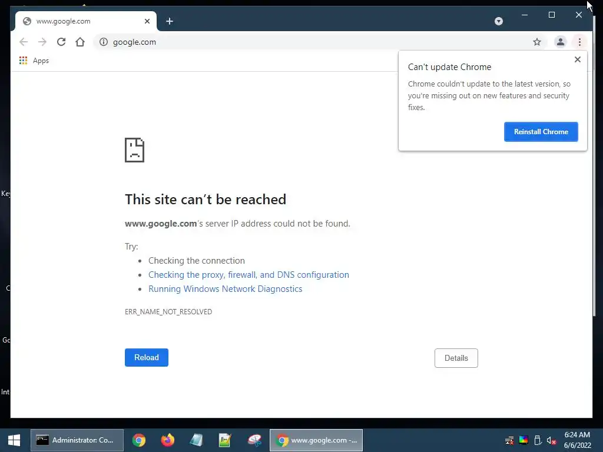Launch Firefox from the taskbar

(x=168, y=440)
